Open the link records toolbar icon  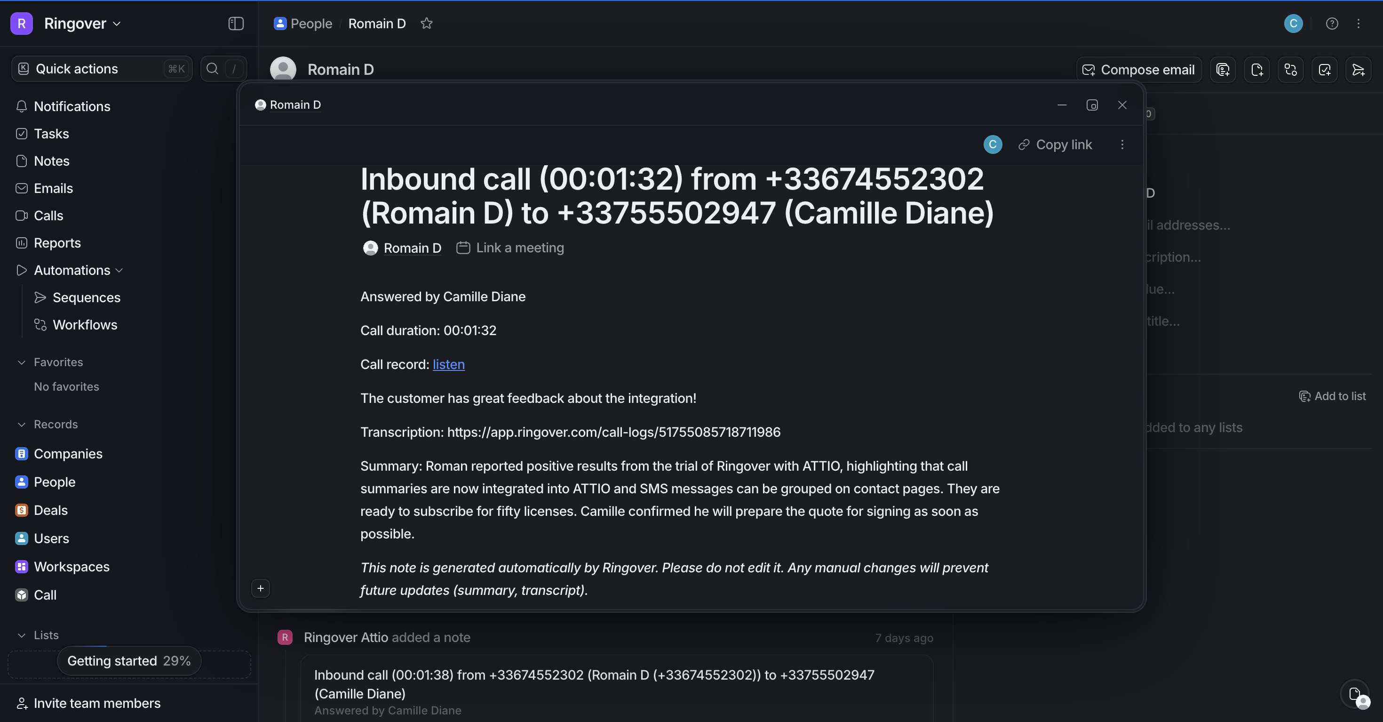click(1291, 69)
